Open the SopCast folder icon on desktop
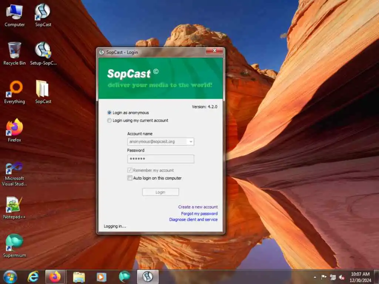 tap(43, 92)
